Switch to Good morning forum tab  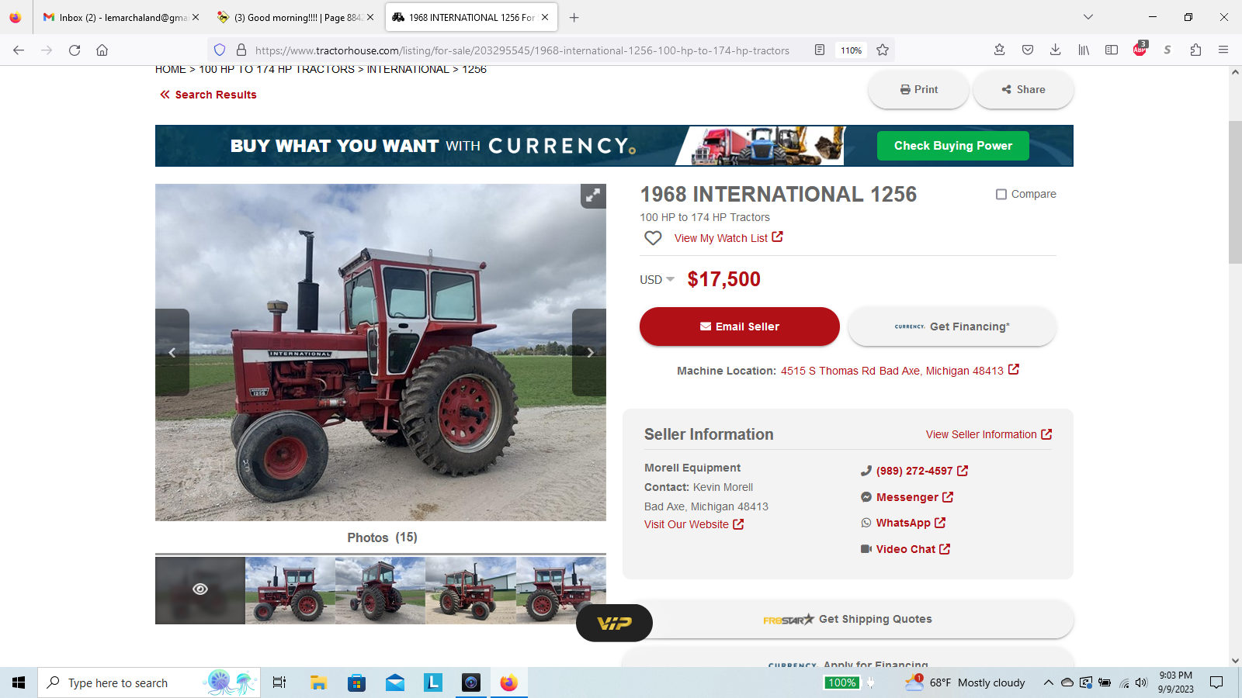coord(295,17)
